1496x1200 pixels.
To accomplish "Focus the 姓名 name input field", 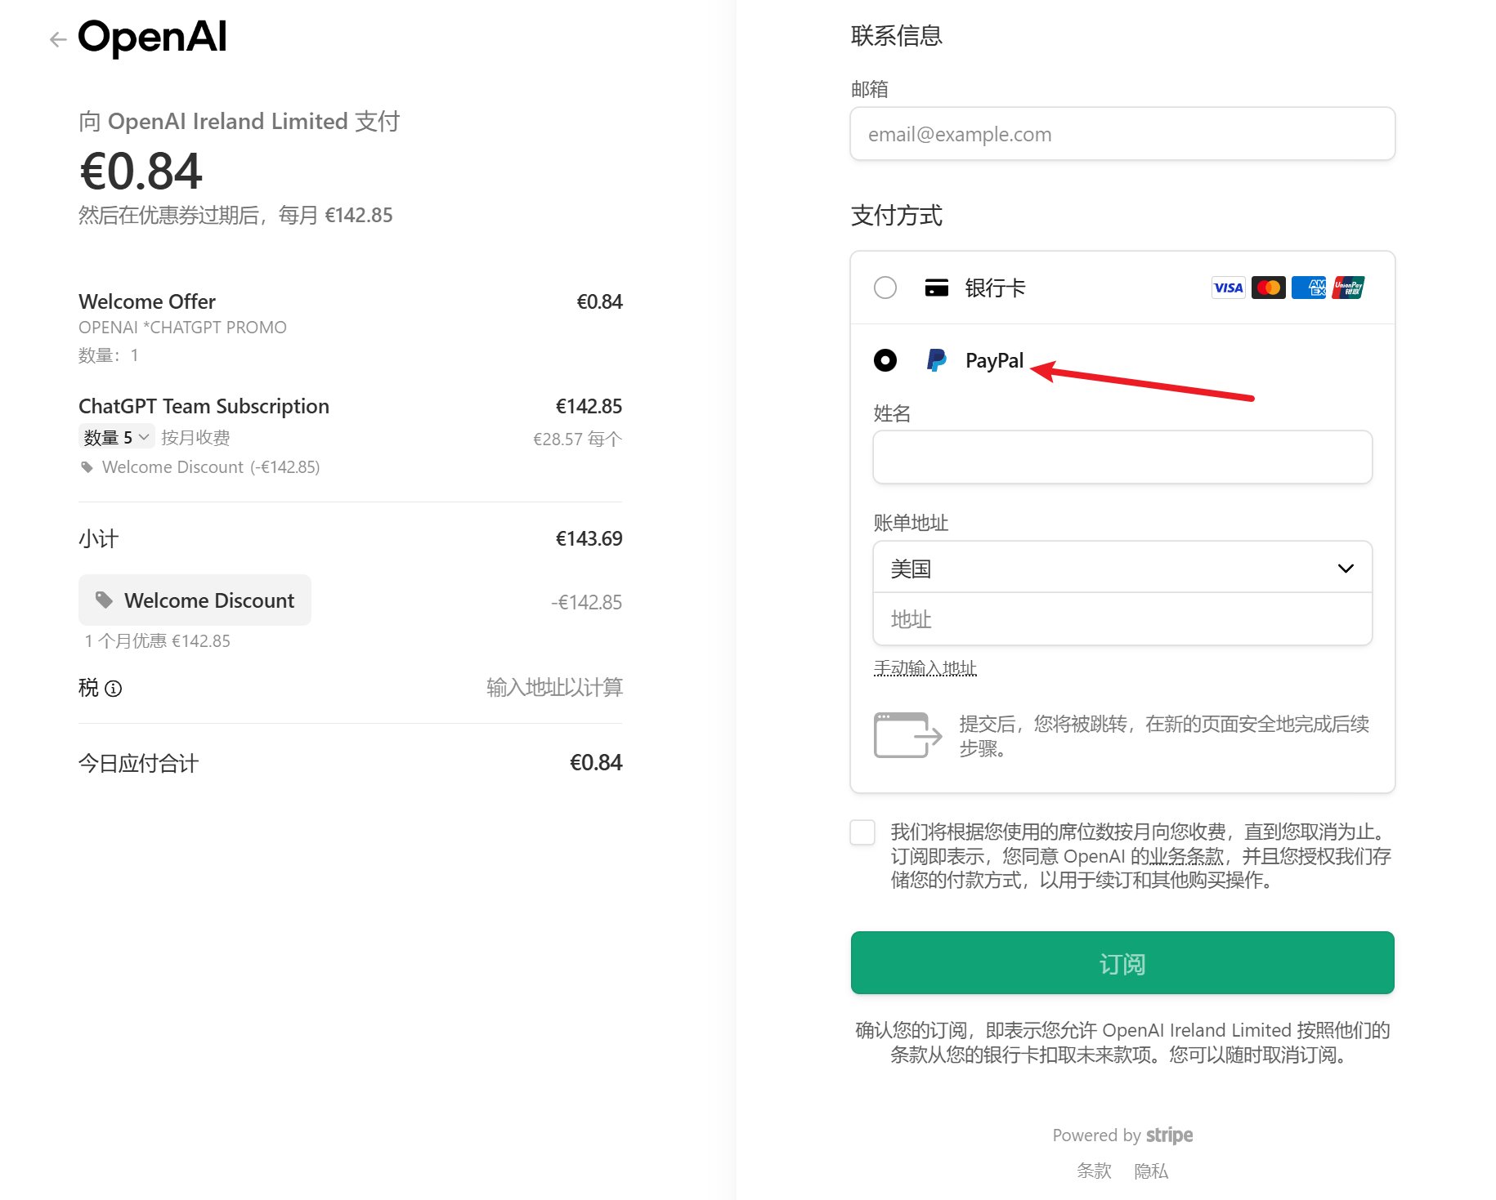I will 1122,457.
